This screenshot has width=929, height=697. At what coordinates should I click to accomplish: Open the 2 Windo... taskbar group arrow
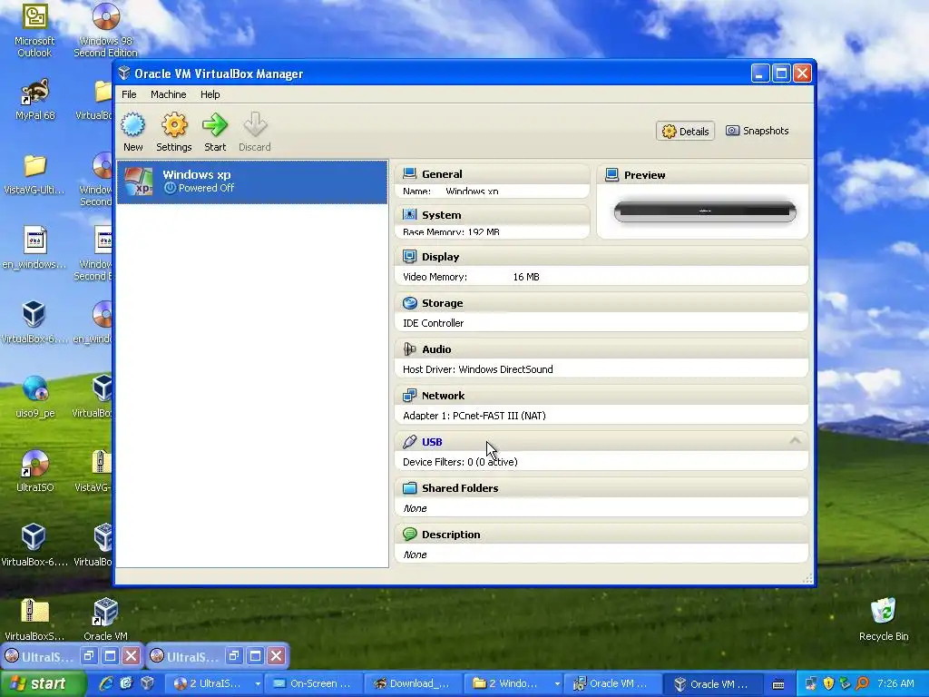557,683
